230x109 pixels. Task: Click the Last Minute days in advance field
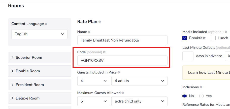pyautogui.click(x=188, y=56)
